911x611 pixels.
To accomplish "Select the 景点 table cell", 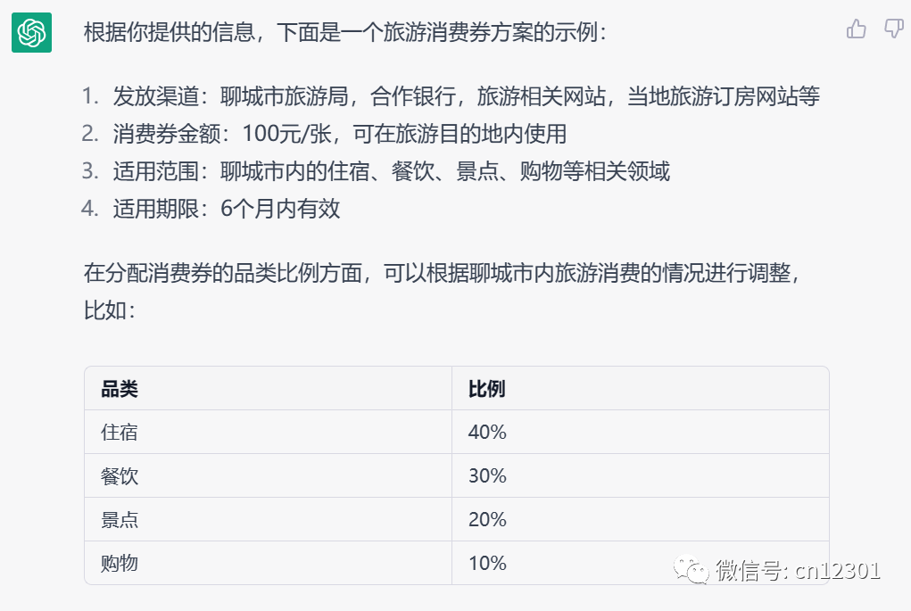I will pos(268,519).
